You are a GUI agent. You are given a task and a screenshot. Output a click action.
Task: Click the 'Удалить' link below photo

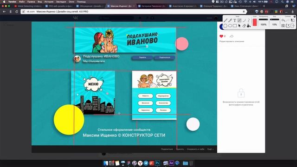click(x=180, y=149)
